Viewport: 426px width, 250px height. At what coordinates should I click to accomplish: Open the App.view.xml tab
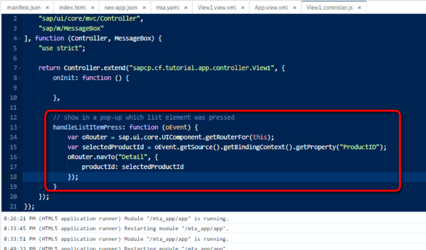click(x=271, y=7)
